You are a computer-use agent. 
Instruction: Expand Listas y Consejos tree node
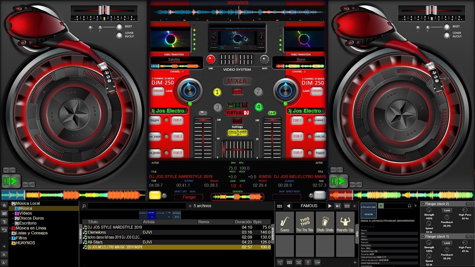pyautogui.click(x=10, y=233)
